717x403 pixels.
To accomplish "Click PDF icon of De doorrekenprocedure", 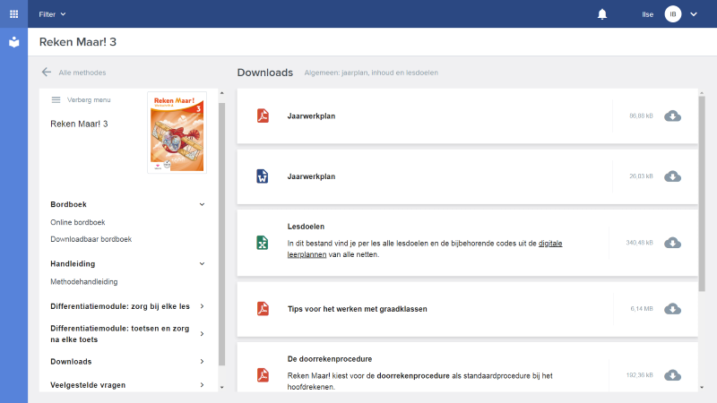I will pos(263,374).
